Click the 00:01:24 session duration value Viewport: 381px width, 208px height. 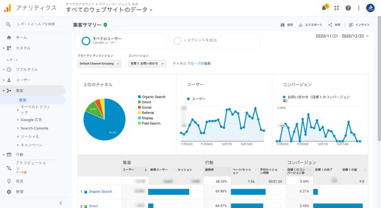point(275,181)
